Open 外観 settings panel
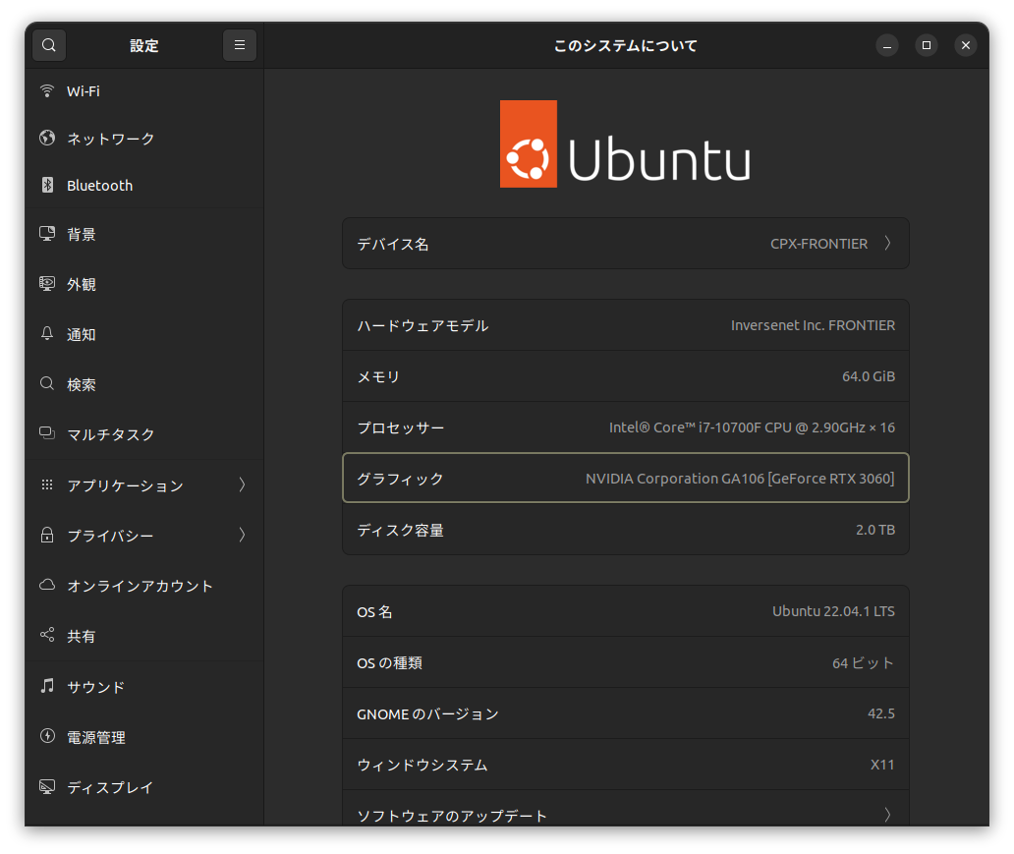The width and height of the screenshot is (1014, 854). pos(144,284)
